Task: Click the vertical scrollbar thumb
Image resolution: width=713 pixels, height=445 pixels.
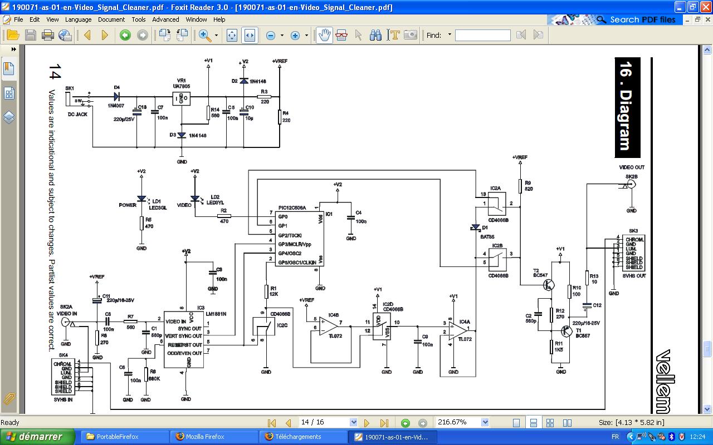Action: [x=707, y=349]
